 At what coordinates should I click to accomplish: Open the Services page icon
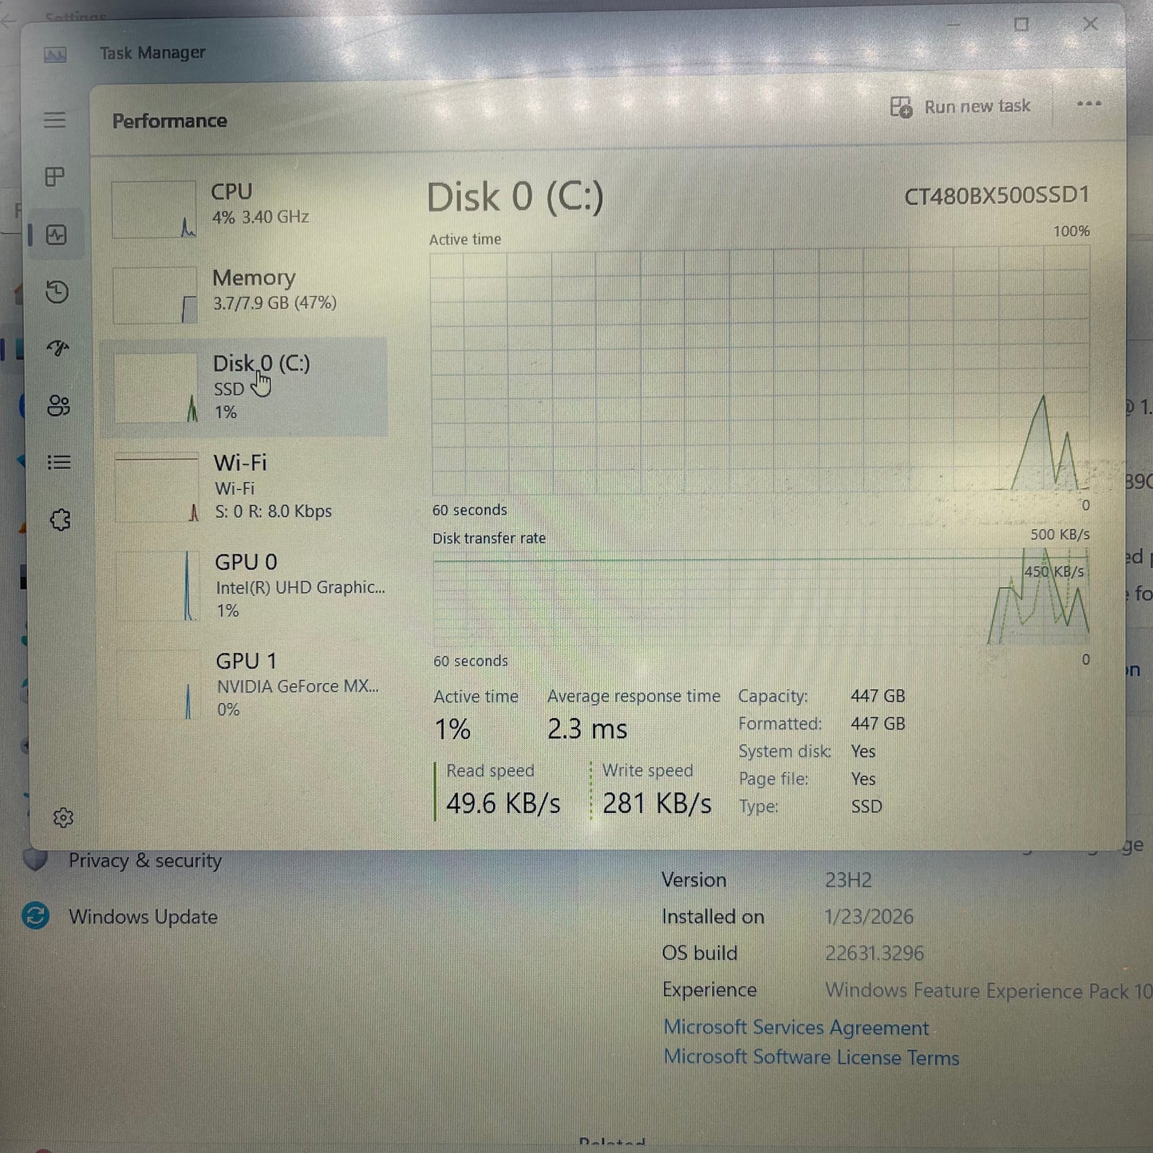pos(61,520)
